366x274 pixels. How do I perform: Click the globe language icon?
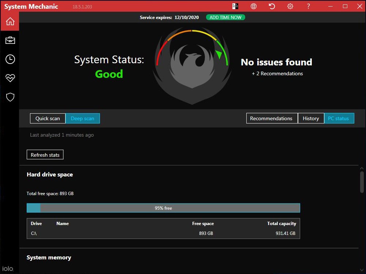pyautogui.click(x=253, y=6)
